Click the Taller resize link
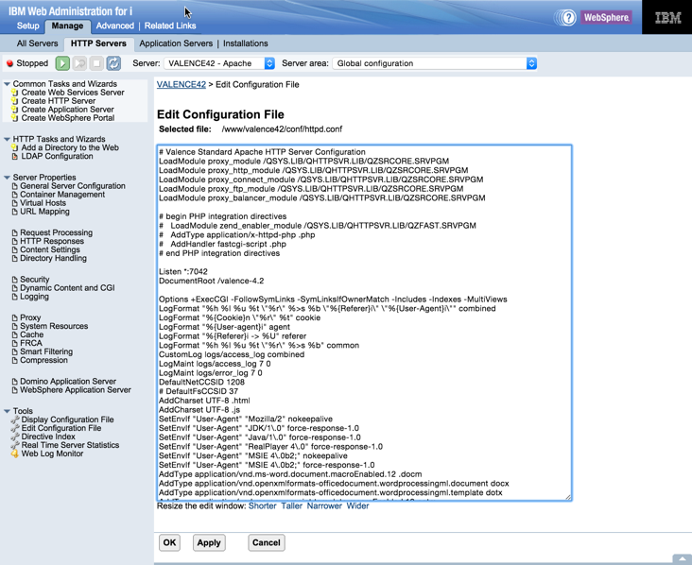 click(292, 505)
